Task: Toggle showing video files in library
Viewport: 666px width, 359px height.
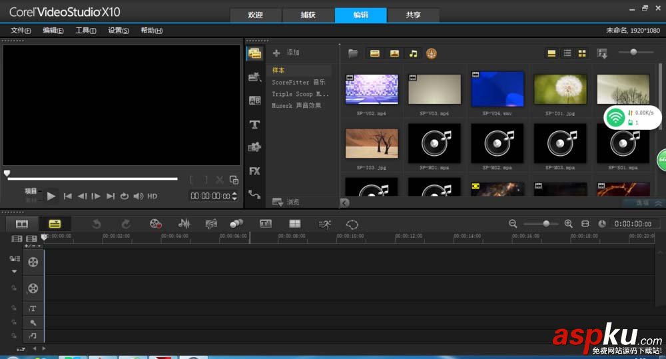Action: click(375, 53)
